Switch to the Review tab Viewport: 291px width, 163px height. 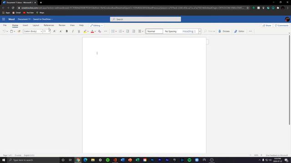click(62, 25)
